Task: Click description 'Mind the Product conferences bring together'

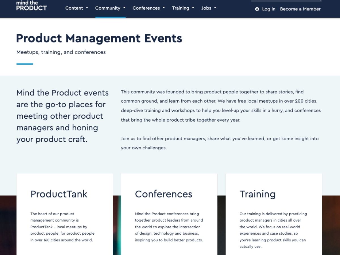Action: tap(169, 227)
